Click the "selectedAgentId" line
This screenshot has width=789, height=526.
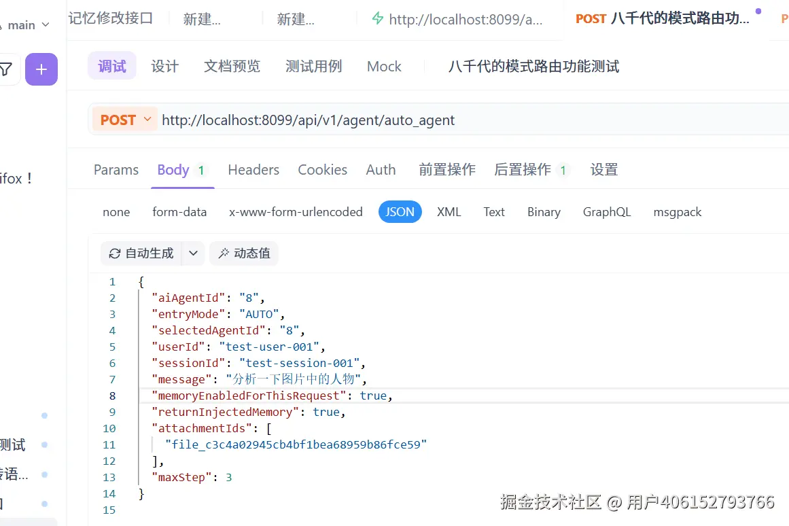(x=228, y=330)
